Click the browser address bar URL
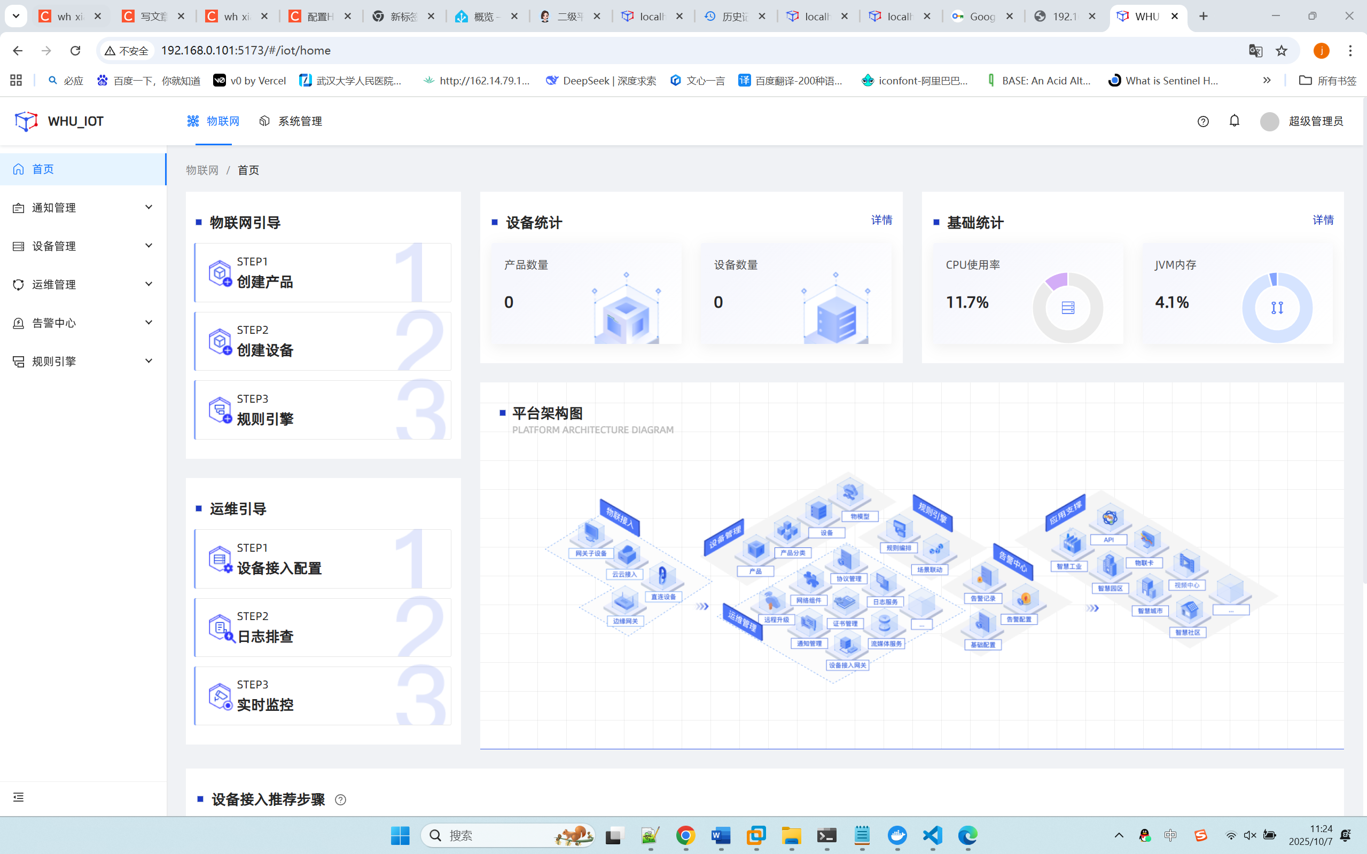Screen dimensions: 1367x854 tap(246, 51)
